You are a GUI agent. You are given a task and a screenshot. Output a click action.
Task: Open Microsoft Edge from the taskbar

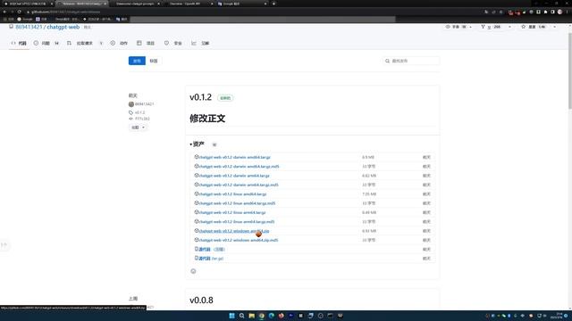pyautogui.click(x=271, y=316)
